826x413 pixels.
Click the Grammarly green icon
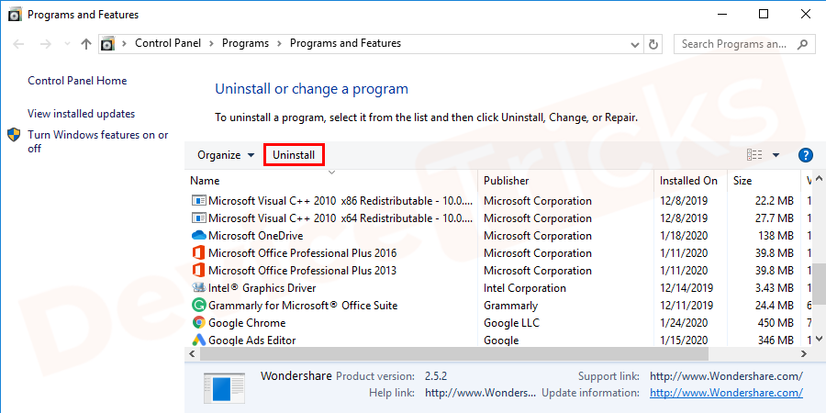click(198, 306)
